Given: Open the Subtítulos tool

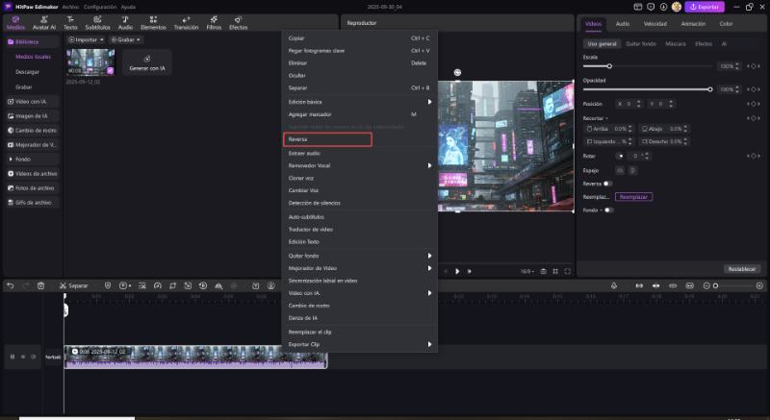Looking at the screenshot, I should 97,22.
